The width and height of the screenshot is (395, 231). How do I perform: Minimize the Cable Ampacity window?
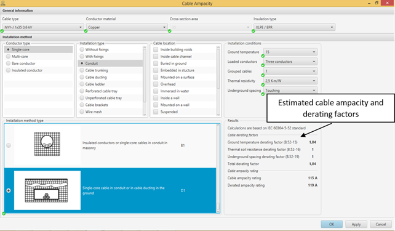click(369, 3)
